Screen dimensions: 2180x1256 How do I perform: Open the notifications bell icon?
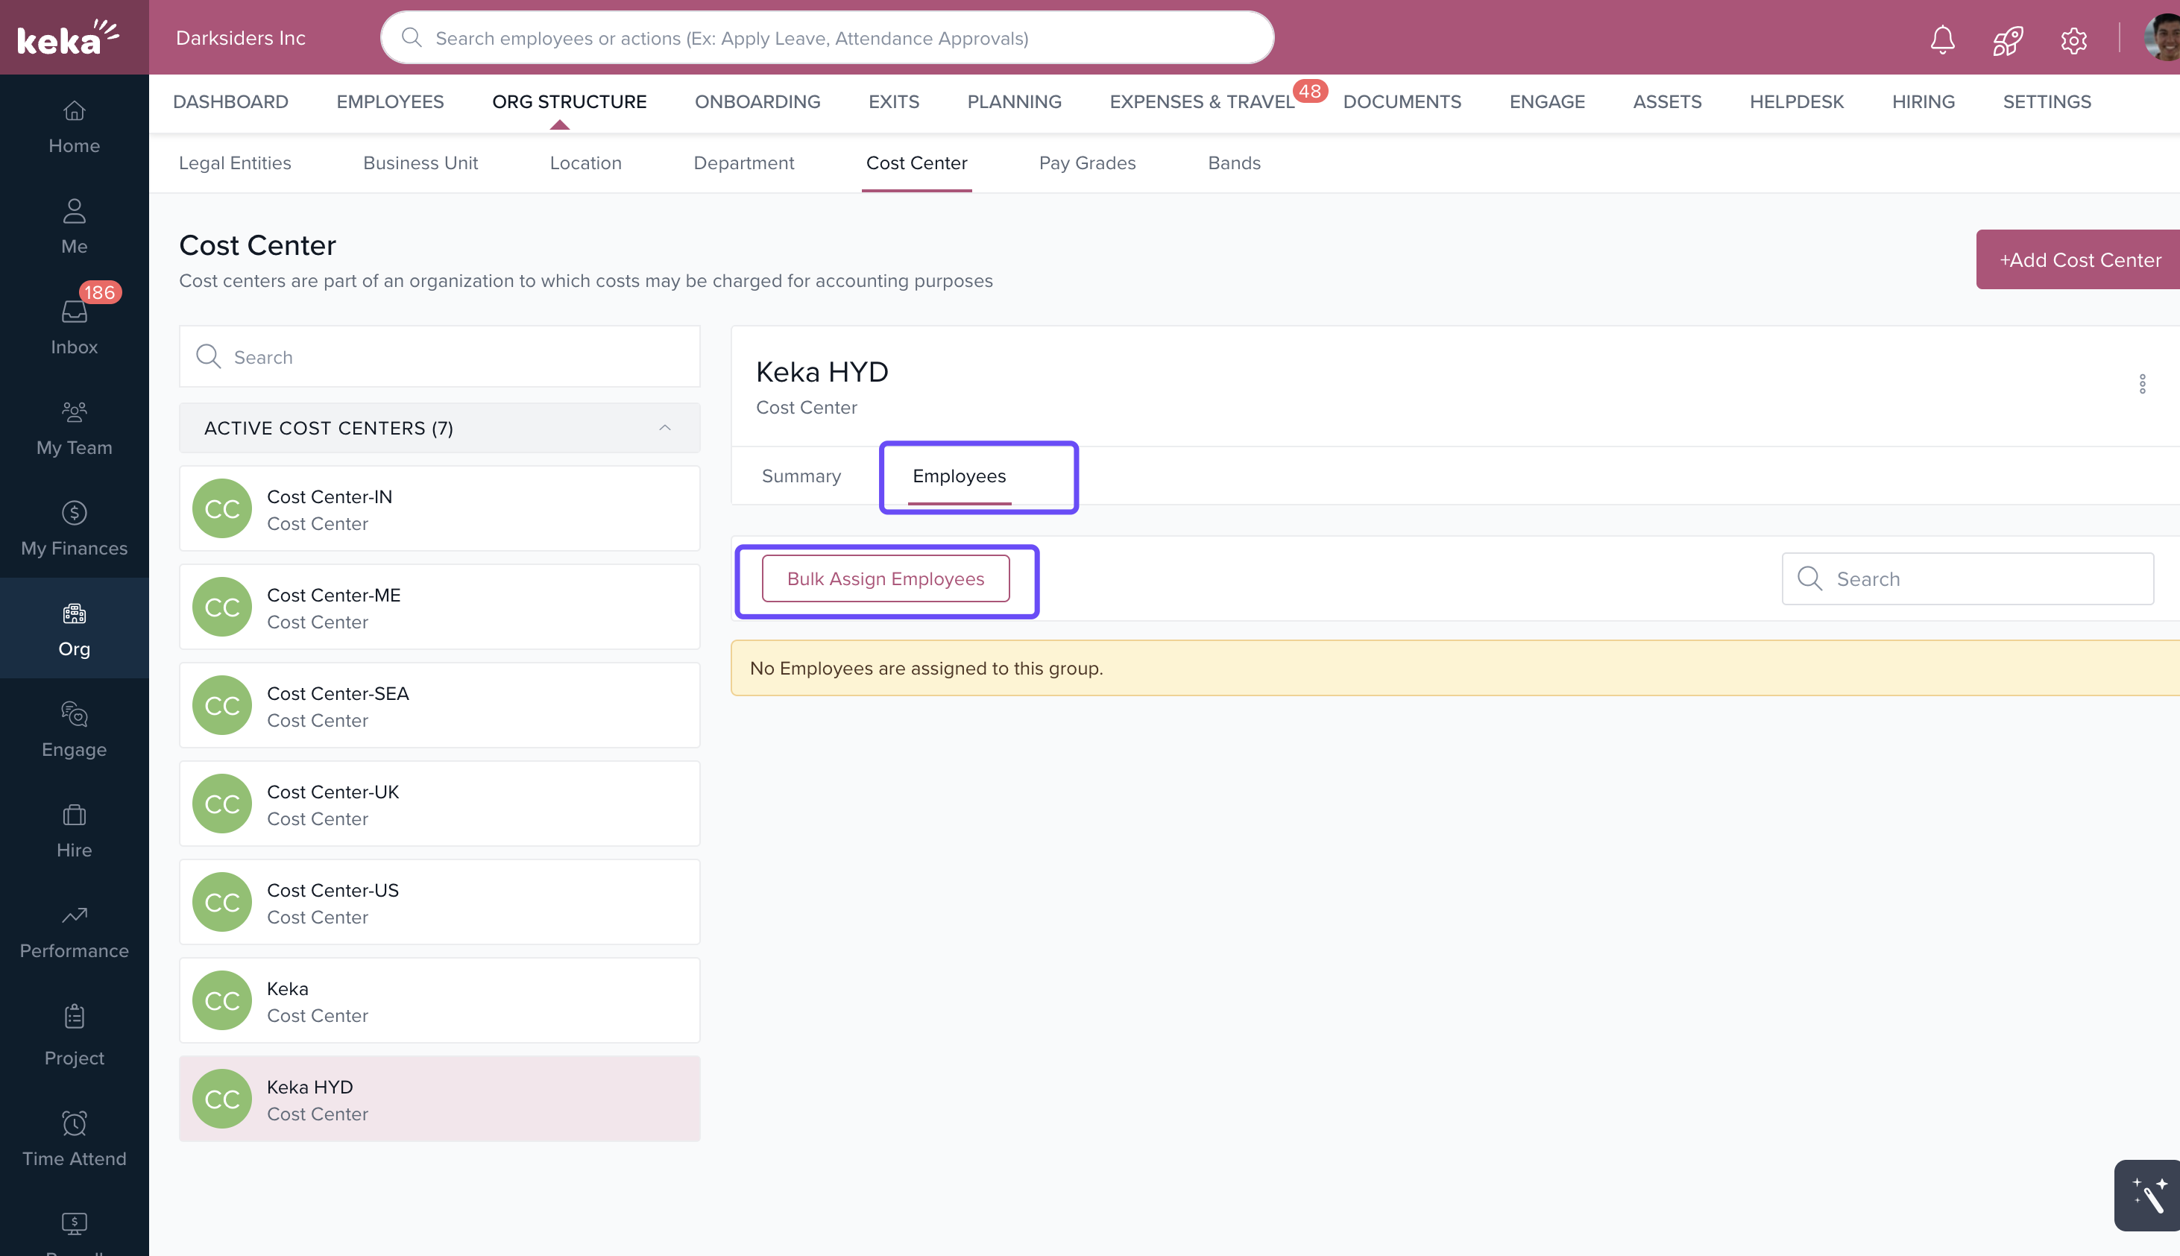pyautogui.click(x=1942, y=39)
